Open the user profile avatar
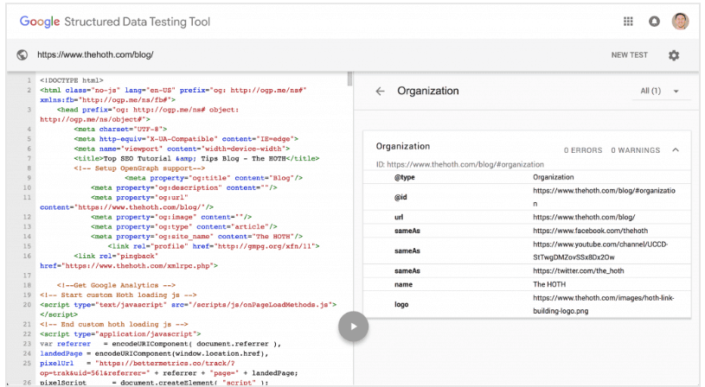This screenshot has height=387, width=705. (680, 21)
